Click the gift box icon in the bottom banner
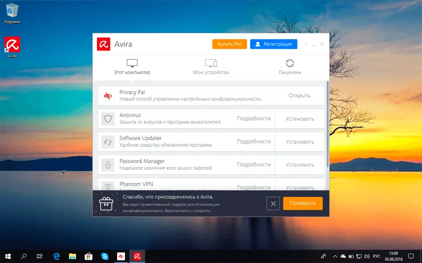The image size is (422, 263). [106, 203]
